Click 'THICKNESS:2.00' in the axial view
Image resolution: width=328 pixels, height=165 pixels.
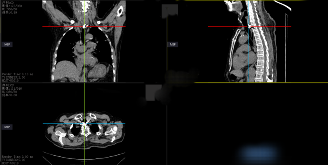14,160
